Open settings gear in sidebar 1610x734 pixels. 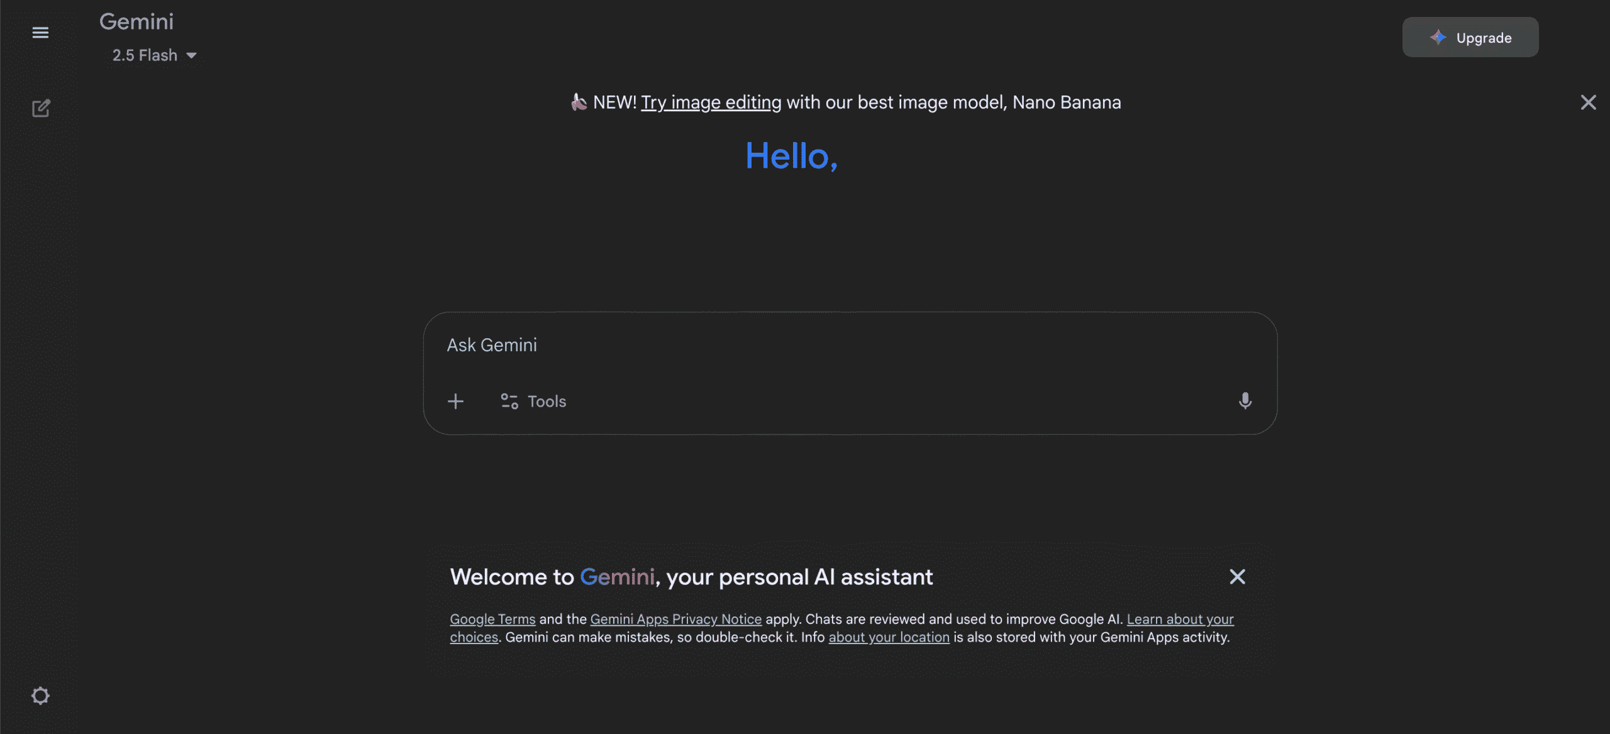pyautogui.click(x=40, y=696)
